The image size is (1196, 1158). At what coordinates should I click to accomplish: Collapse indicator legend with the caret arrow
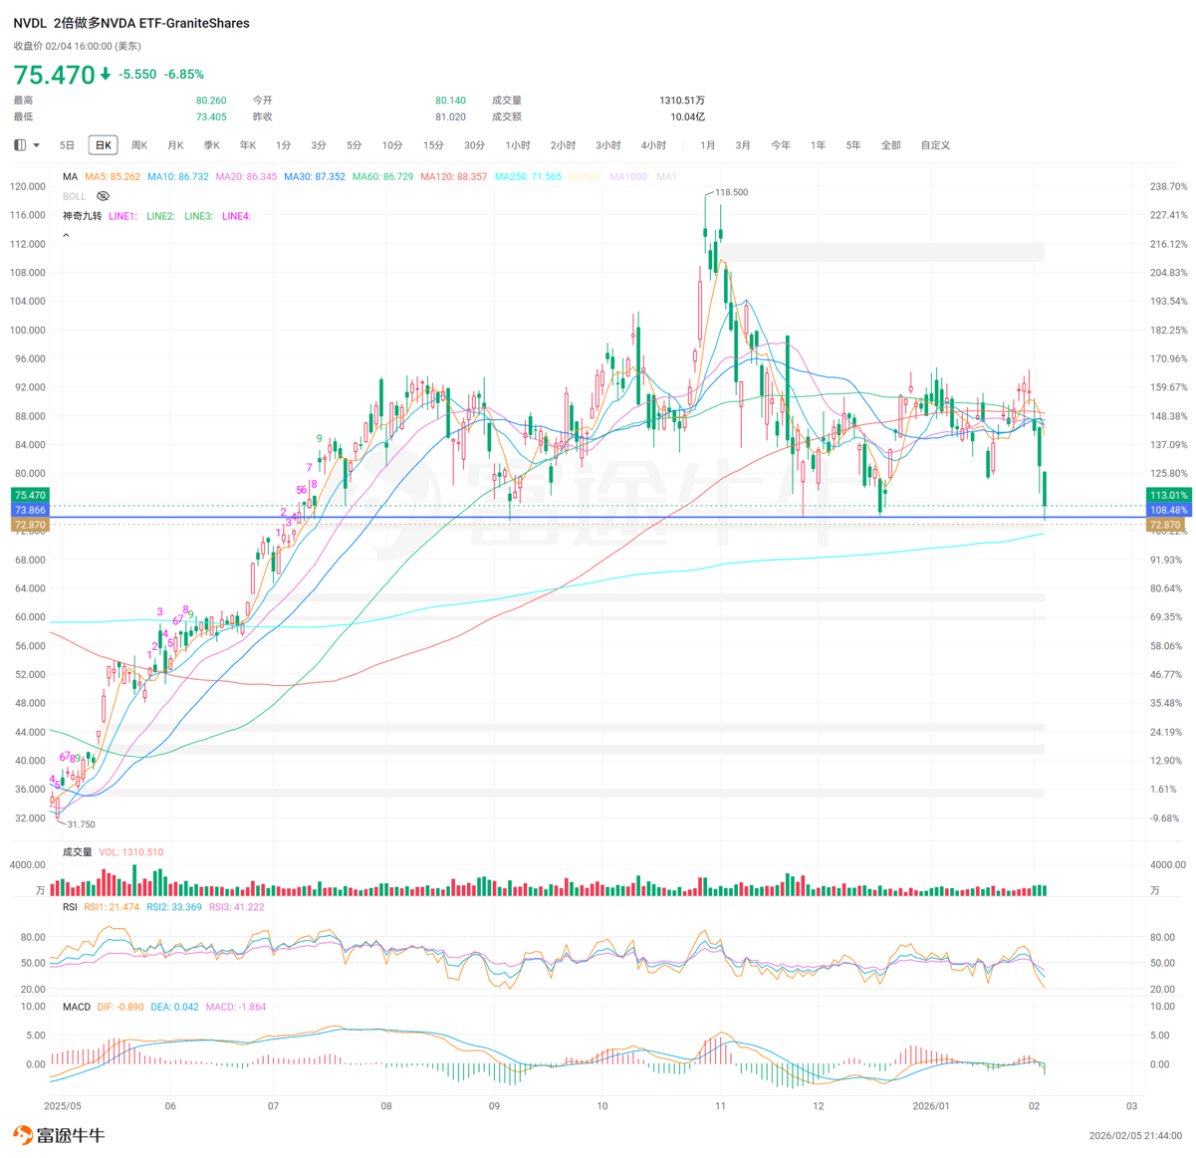pos(66,236)
